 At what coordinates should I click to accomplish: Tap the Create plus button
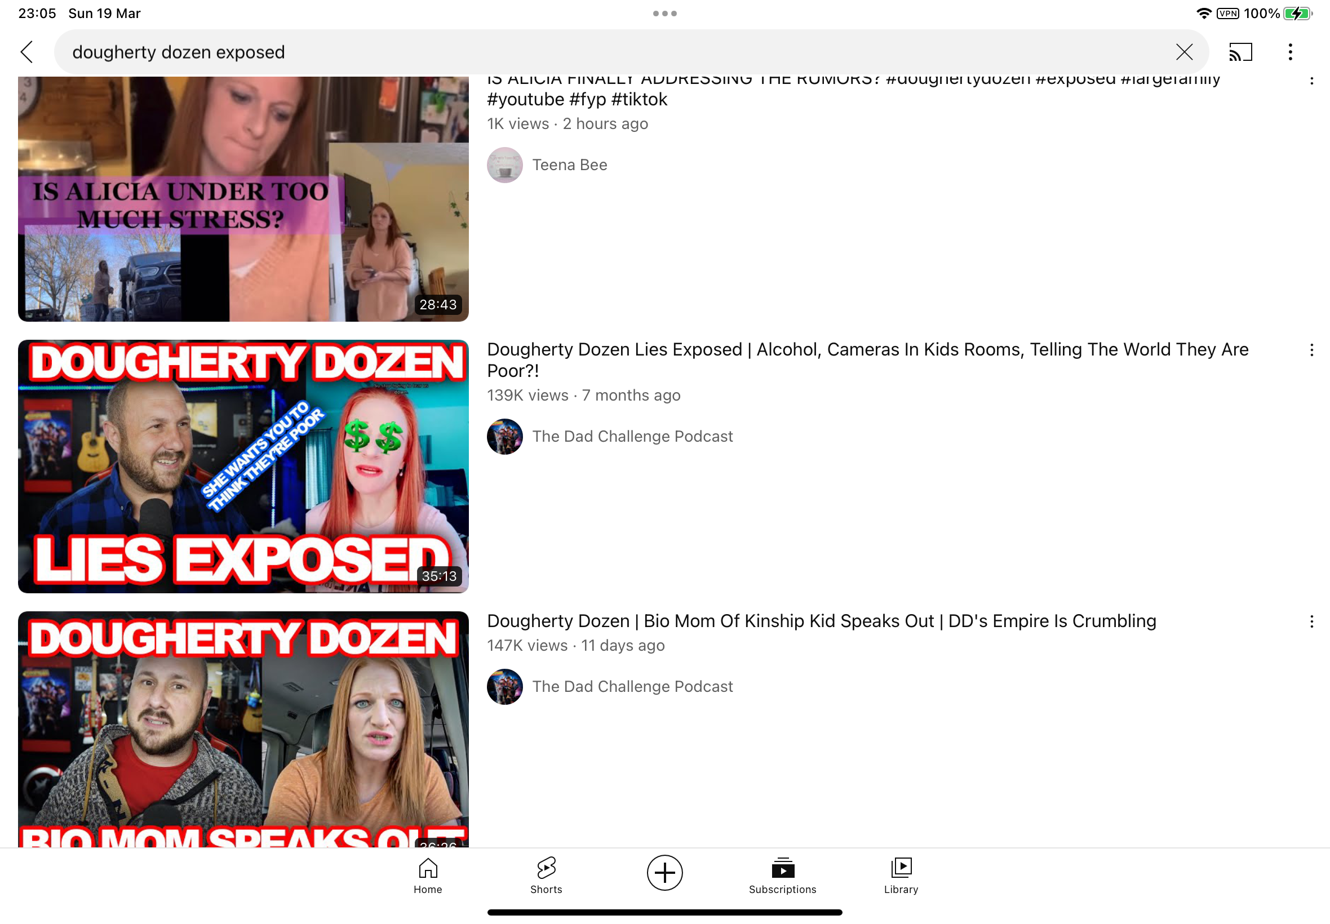click(664, 873)
